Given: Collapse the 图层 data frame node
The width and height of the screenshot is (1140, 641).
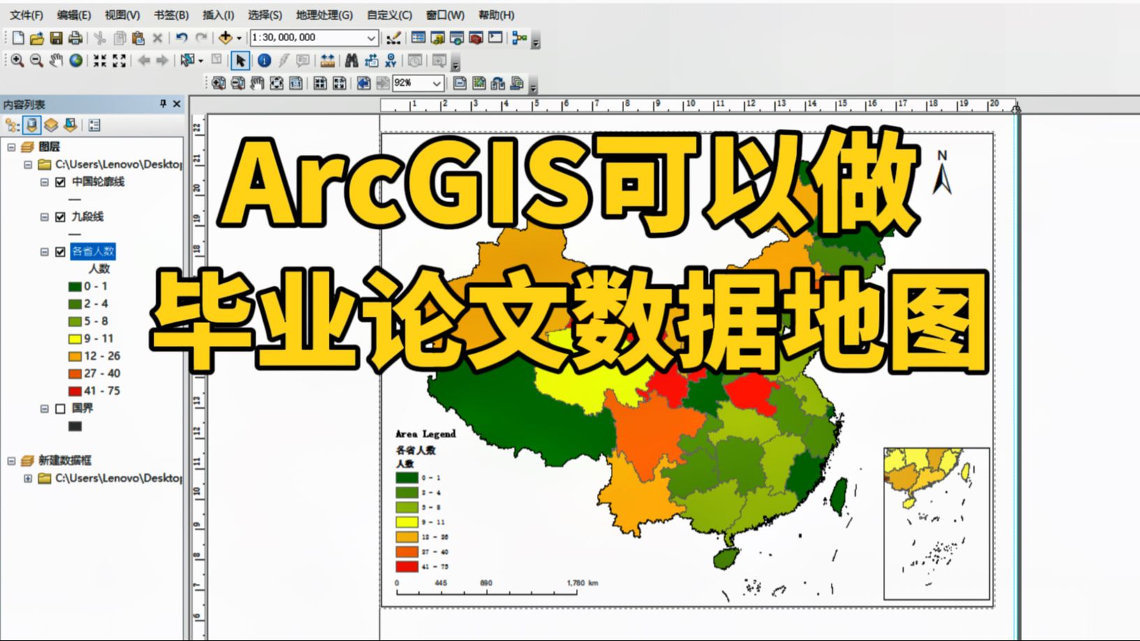Looking at the screenshot, I should click(x=11, y=147).
